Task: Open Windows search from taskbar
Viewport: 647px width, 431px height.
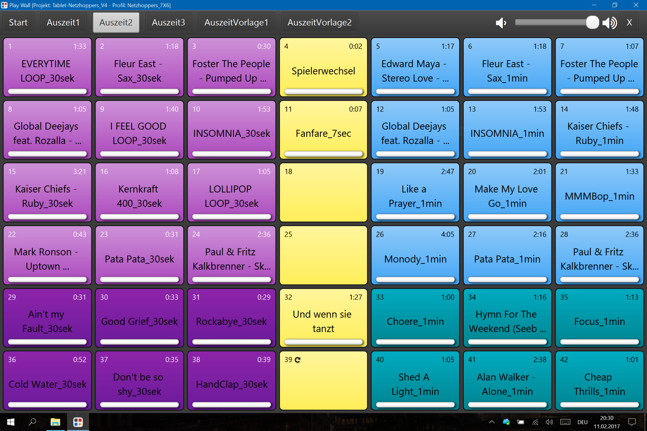Action: [x=32, y=422]
